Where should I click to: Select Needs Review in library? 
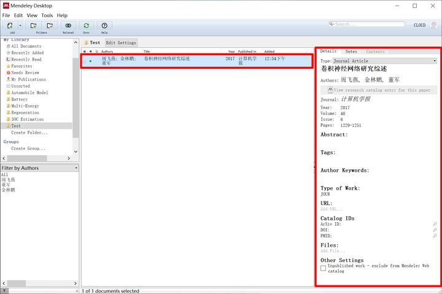tap(25, 72)
